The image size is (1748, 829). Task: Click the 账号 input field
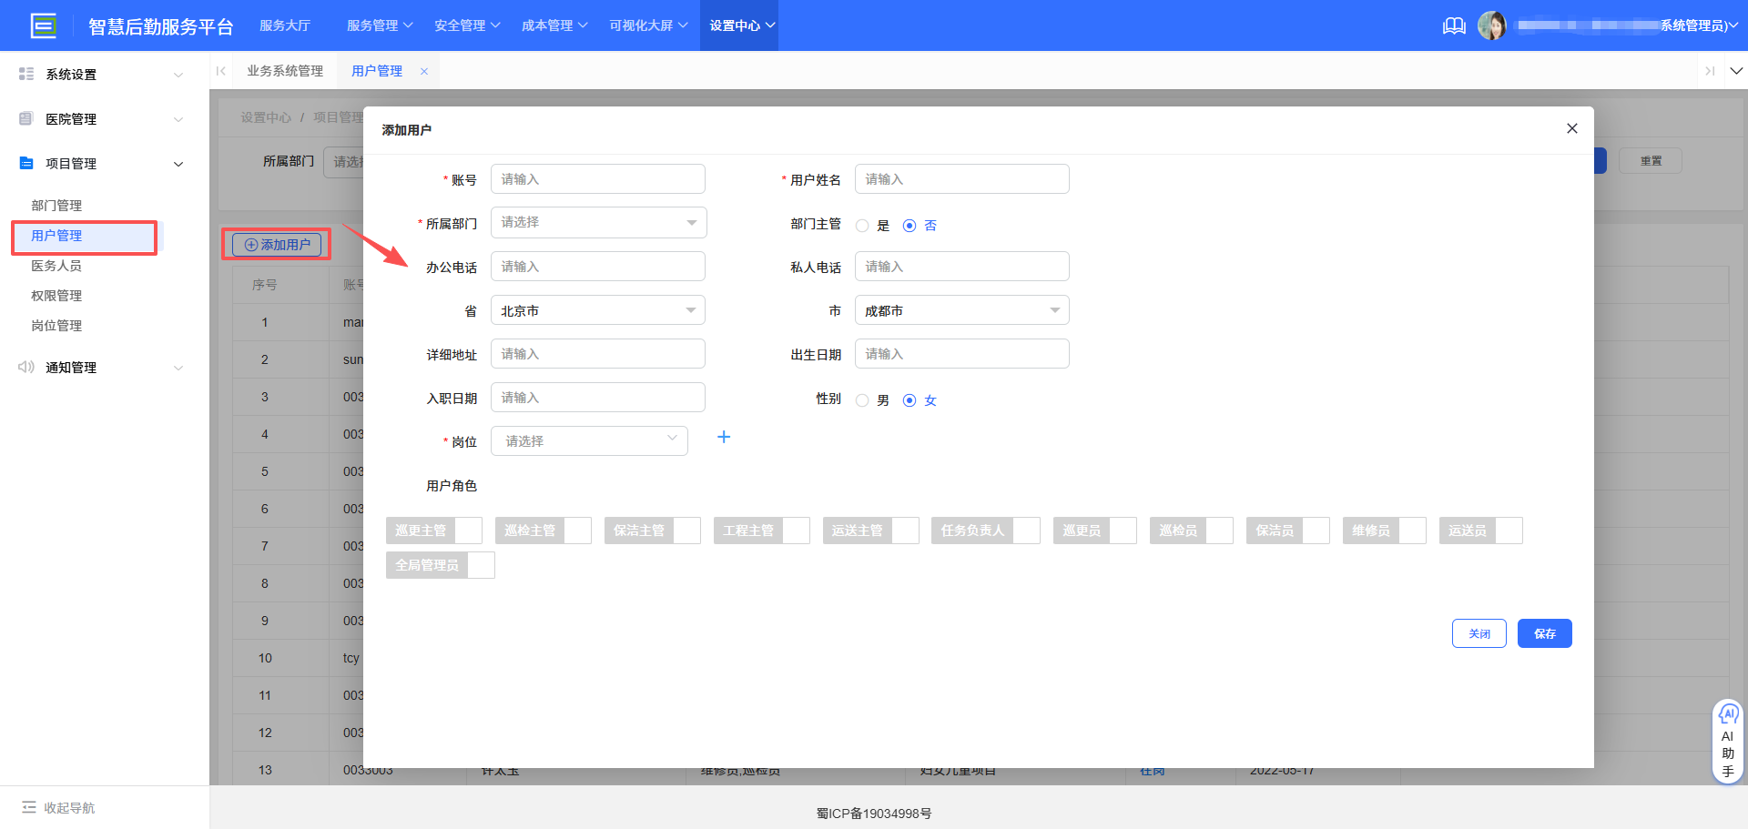598,178
